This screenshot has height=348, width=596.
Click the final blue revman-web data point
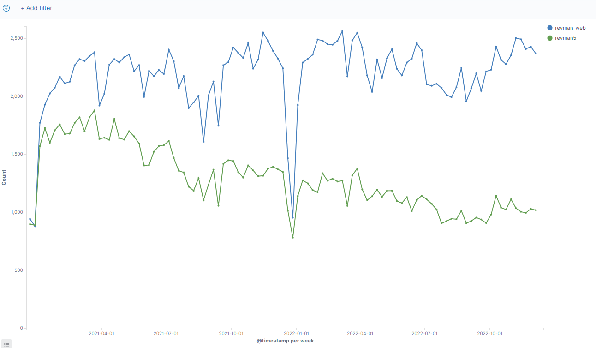(536, 54)
